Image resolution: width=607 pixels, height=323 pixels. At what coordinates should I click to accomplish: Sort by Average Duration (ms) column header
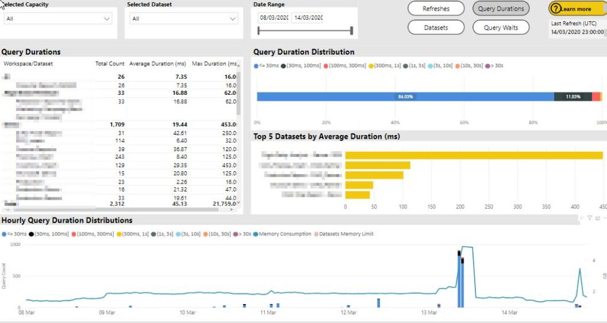point(158,64)
